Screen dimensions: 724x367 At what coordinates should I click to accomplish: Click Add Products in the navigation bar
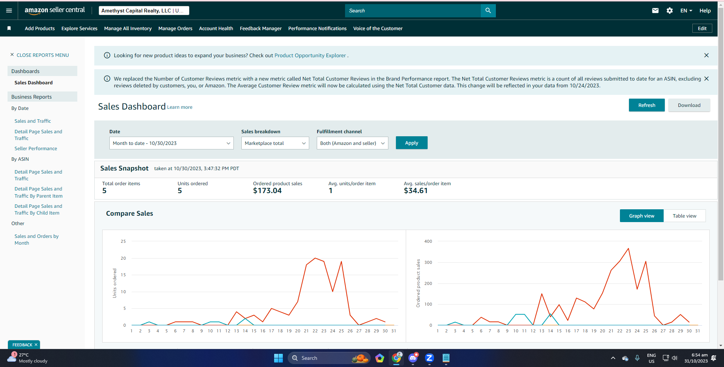[40, 28]
